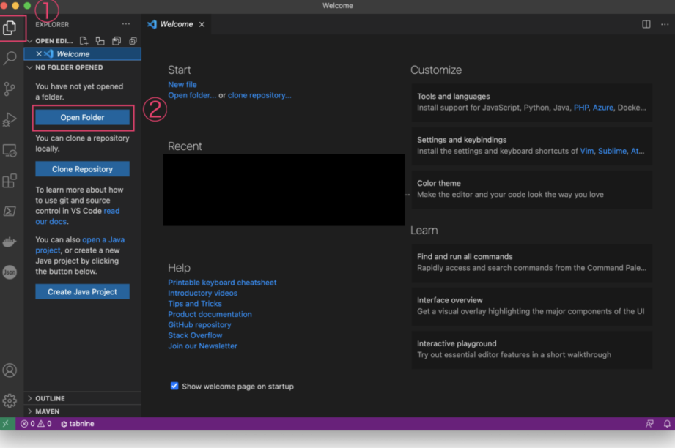The height and width of the screenshot is (448, 675).
Task: Open the Explorer more actions menu
Action: click(x=126, y=24)
